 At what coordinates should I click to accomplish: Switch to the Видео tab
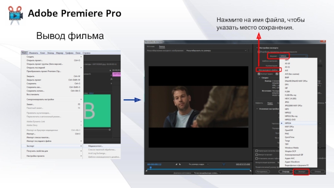tap(270, 103)
